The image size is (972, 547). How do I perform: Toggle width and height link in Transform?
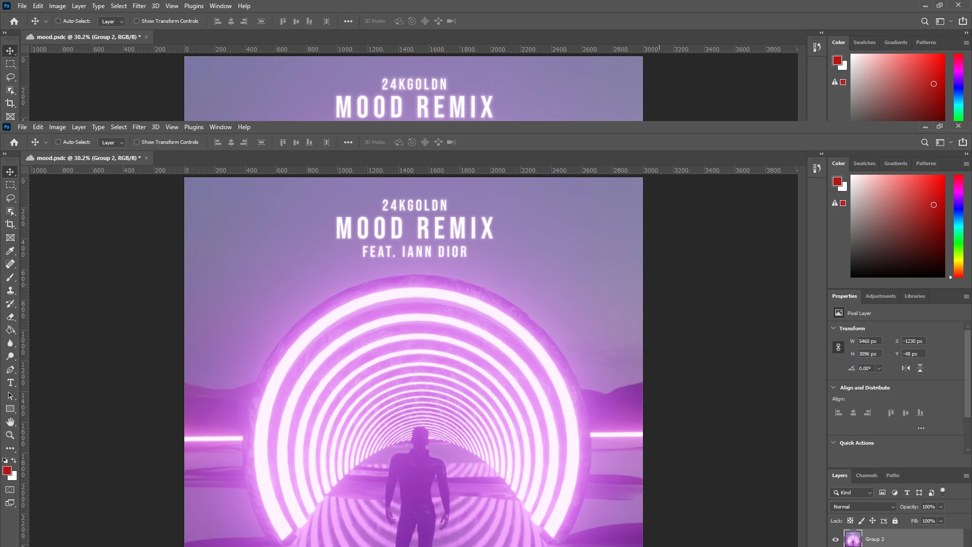pos(838,347)
